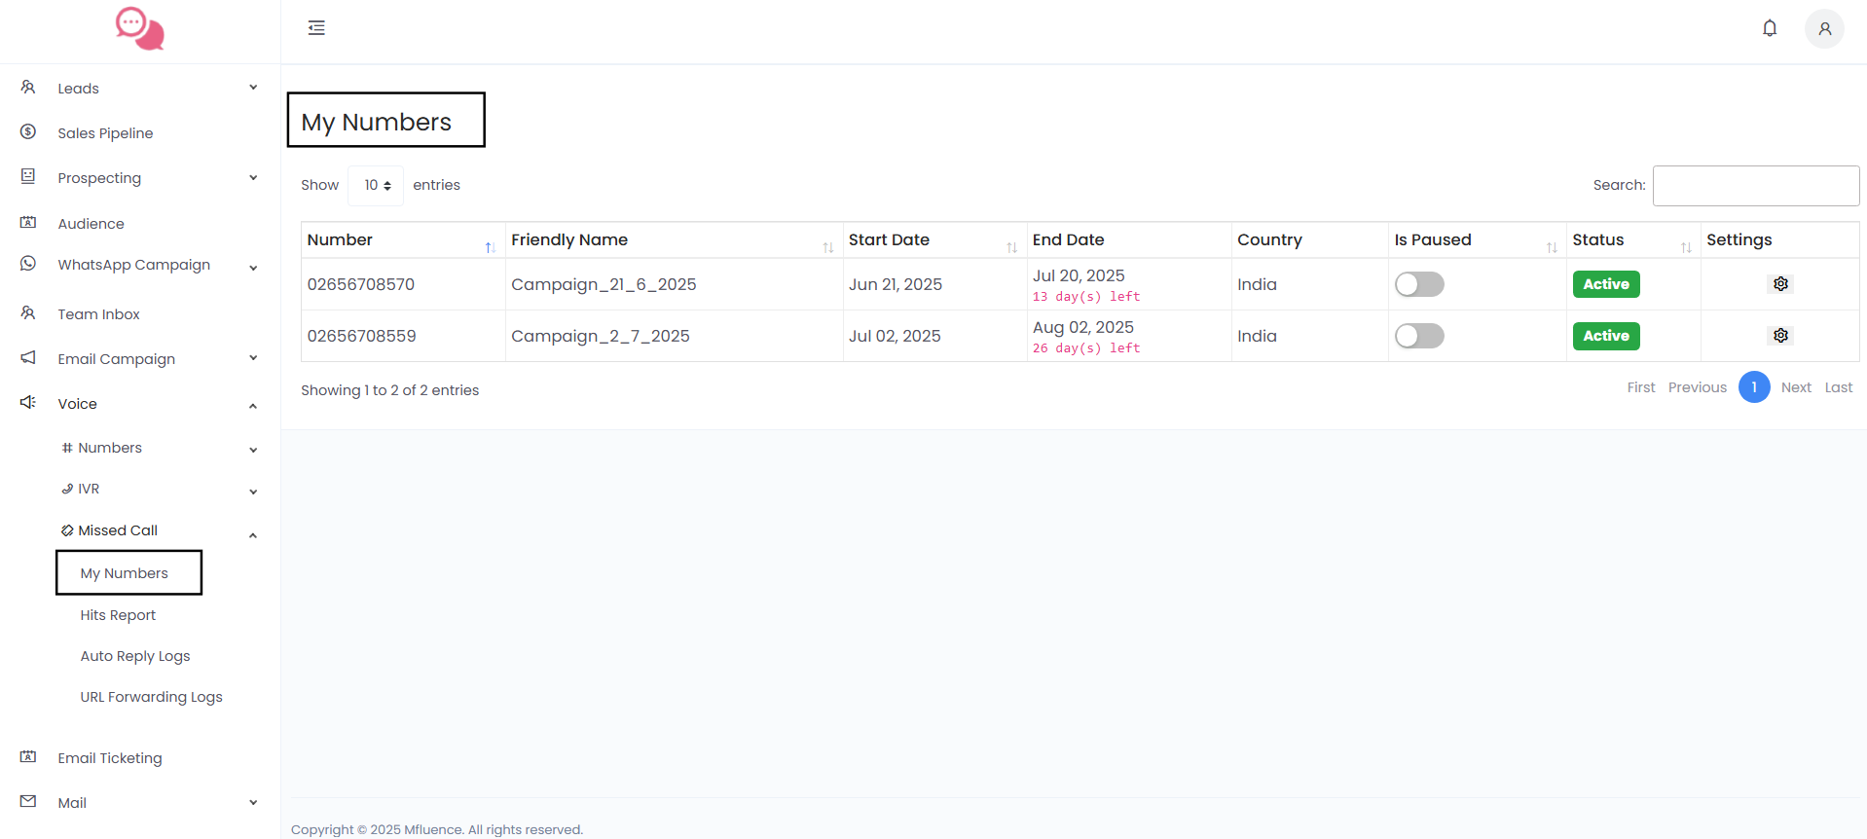
Task: Sort table by the Number column arrows
Action: (x=490, y=247)
